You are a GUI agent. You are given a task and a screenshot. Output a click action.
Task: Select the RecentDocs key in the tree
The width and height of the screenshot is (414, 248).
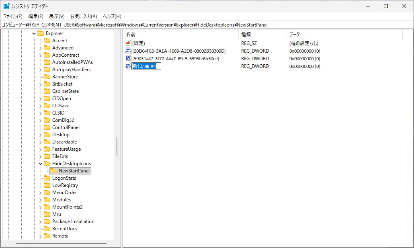pyautogui.click(x=64, y=229)
